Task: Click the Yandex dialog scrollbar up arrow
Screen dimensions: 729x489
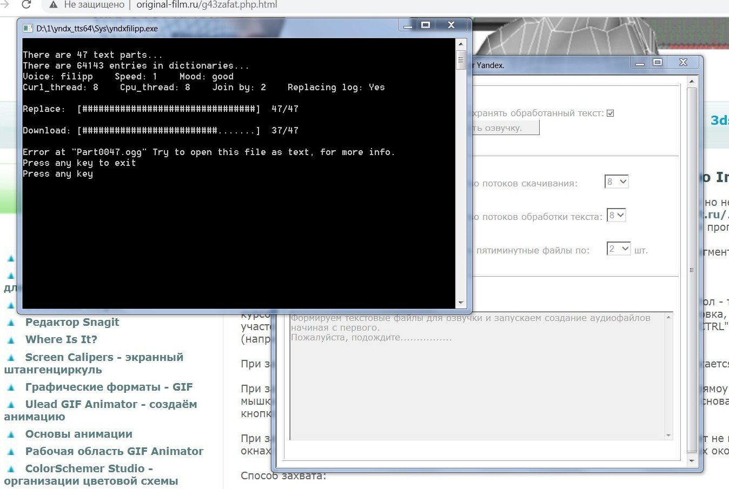Action: [692, 82]
